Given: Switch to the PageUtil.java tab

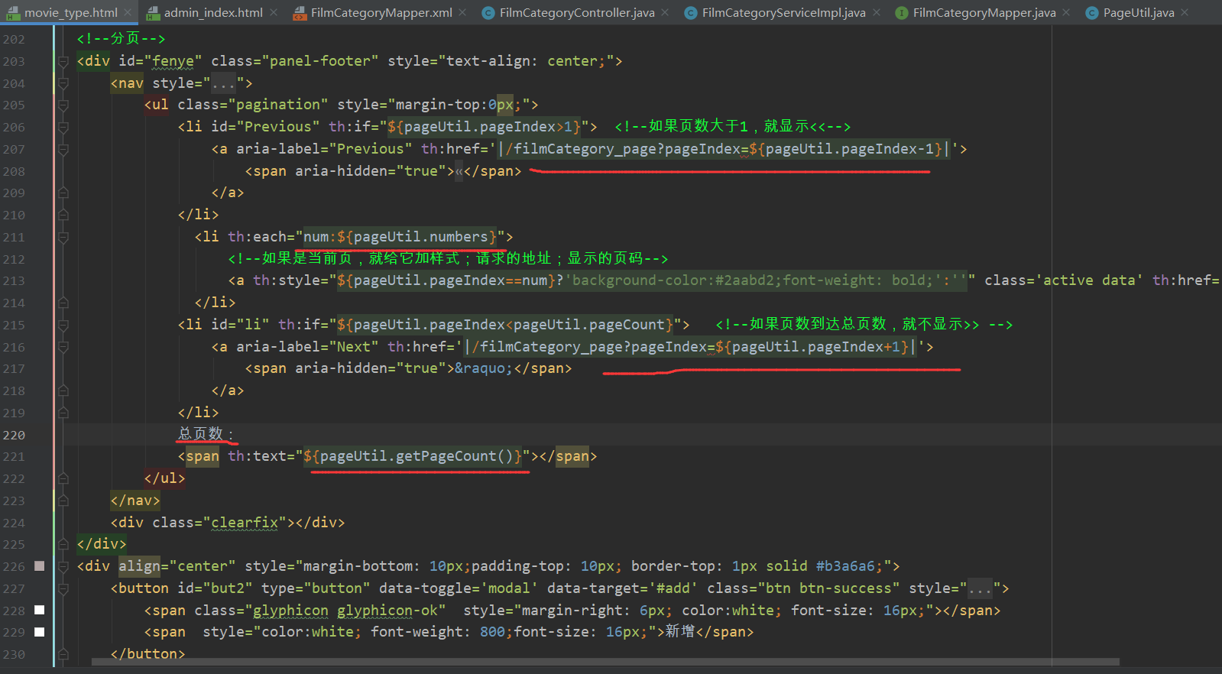Looking at the screenshot, I should coord(1139,12).
